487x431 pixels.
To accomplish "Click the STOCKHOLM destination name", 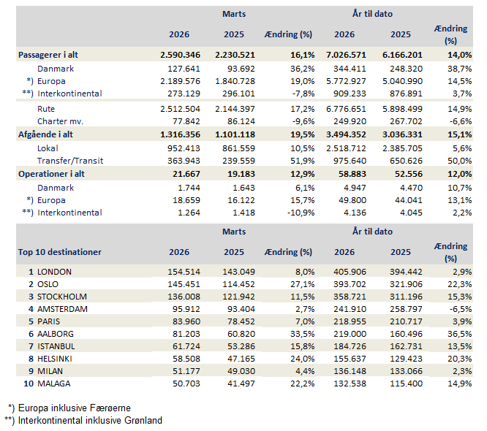I will pyautogui.click(x=62, y=297).
